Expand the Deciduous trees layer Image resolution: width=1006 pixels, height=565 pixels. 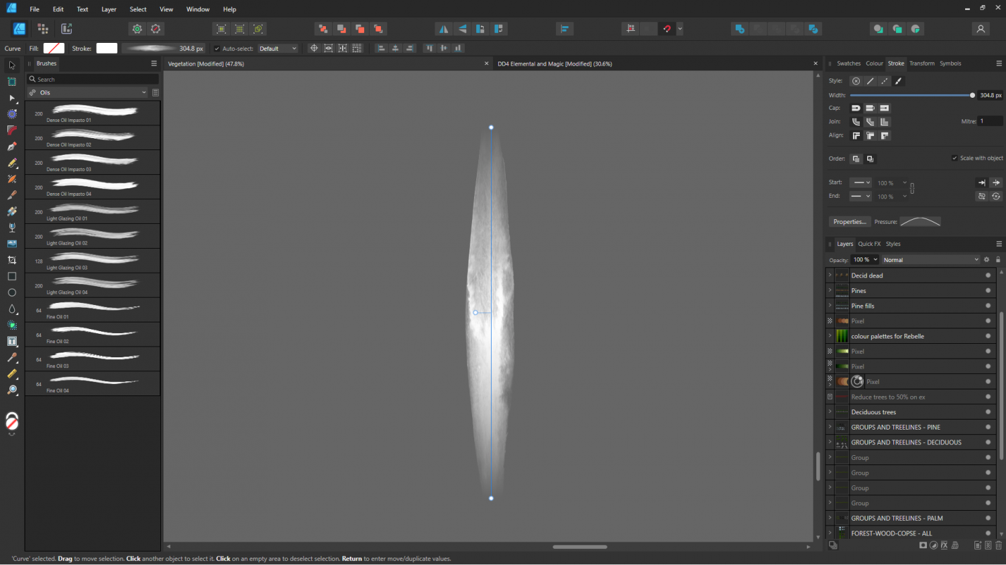pyautogui.click(x=830, y=412)
